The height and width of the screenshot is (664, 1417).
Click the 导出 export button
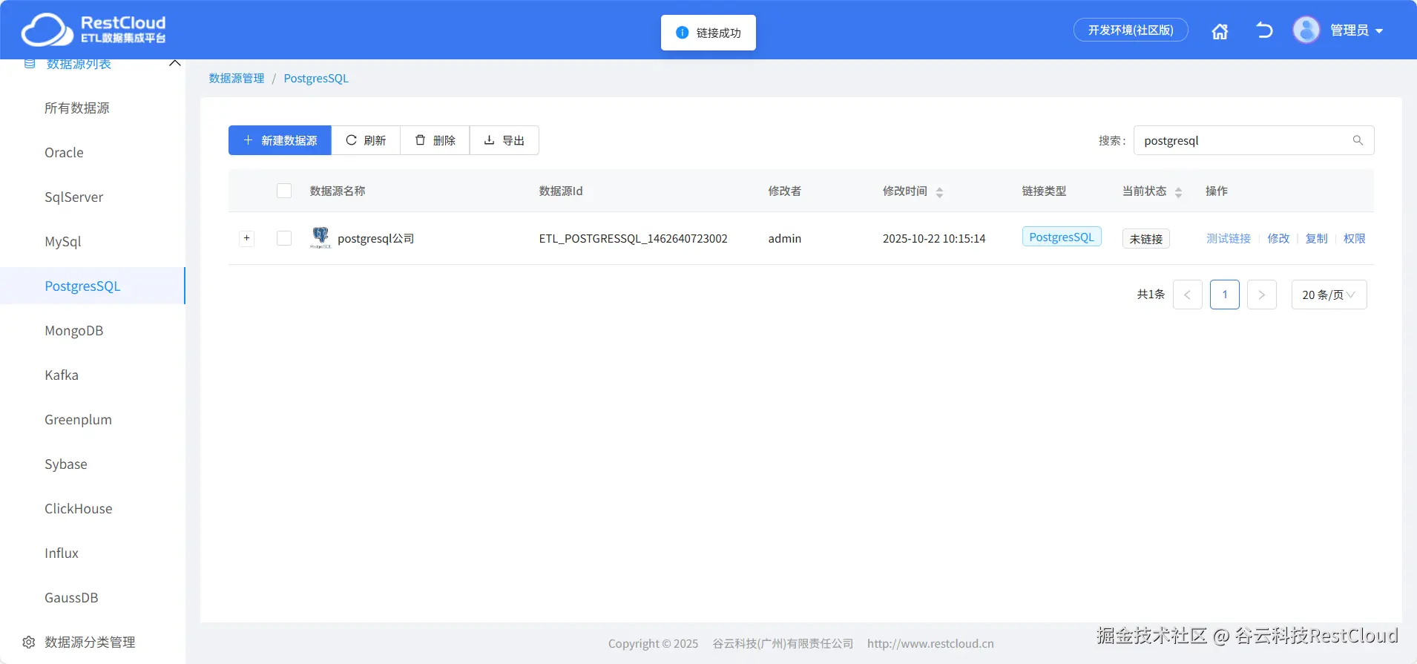[504, 140]
